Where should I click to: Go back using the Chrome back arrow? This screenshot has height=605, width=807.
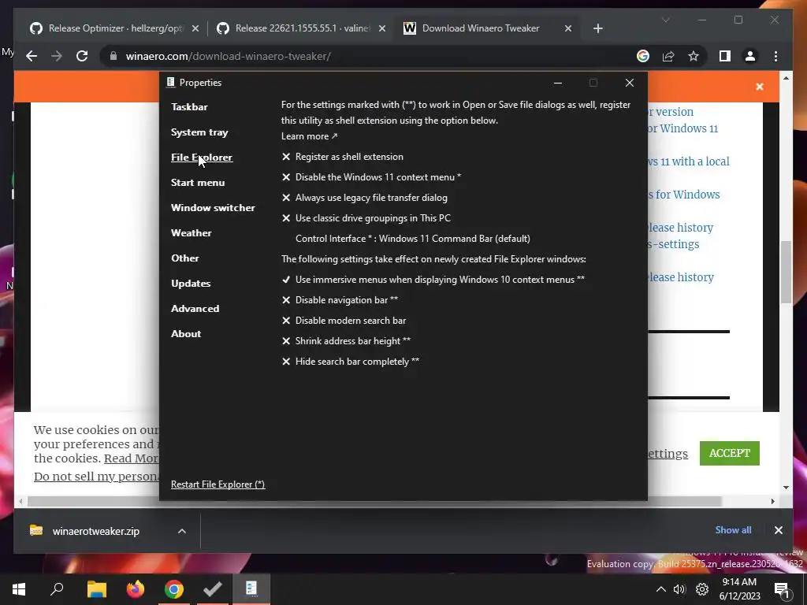pos(32,56)
